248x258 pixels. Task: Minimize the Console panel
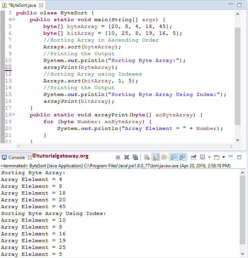click(231, 156)
